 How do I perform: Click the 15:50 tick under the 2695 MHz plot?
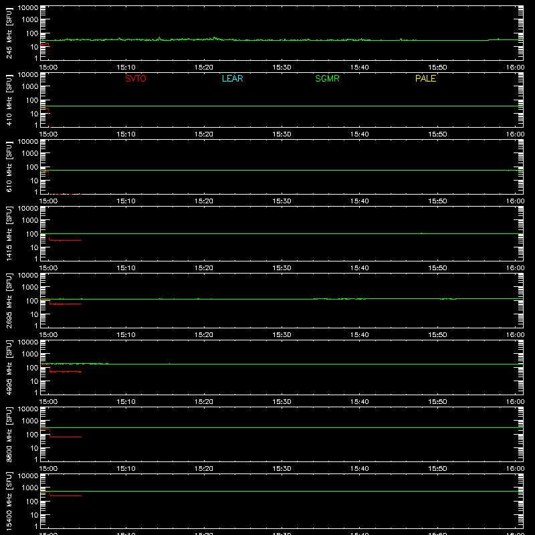(437, 335)
